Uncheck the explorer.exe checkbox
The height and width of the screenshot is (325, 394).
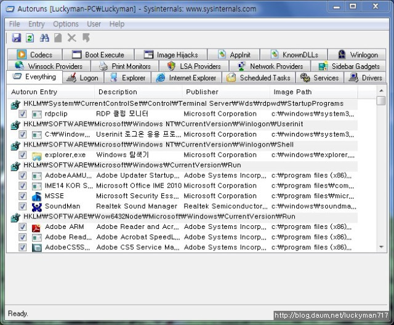[22, 155]
